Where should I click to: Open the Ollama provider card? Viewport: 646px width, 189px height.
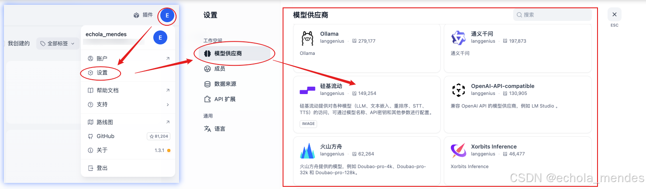click(367, 48)
